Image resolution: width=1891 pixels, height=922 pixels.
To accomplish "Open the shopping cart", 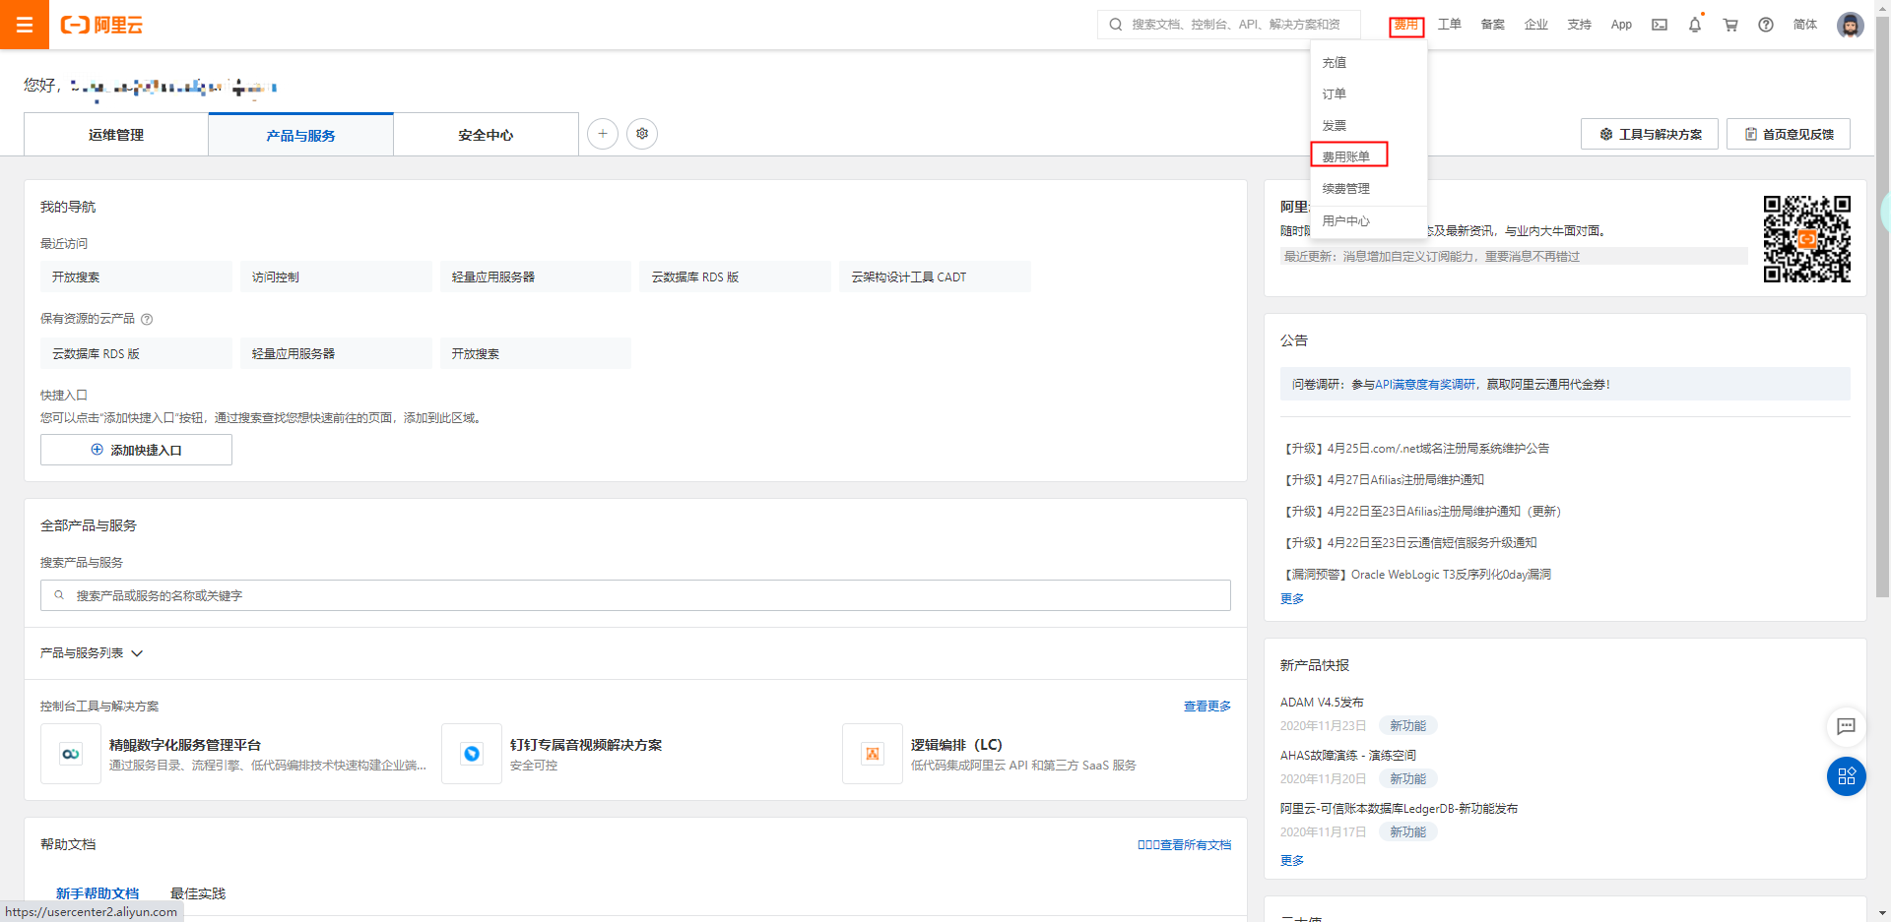I will tap(1730, 25).
